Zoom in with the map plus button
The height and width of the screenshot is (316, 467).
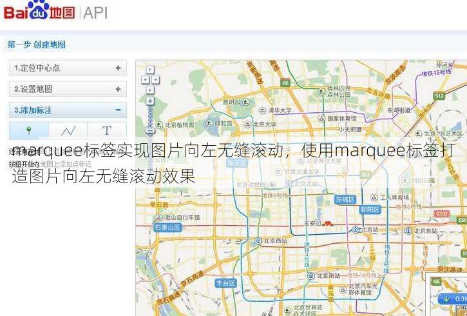click(150, 101)
